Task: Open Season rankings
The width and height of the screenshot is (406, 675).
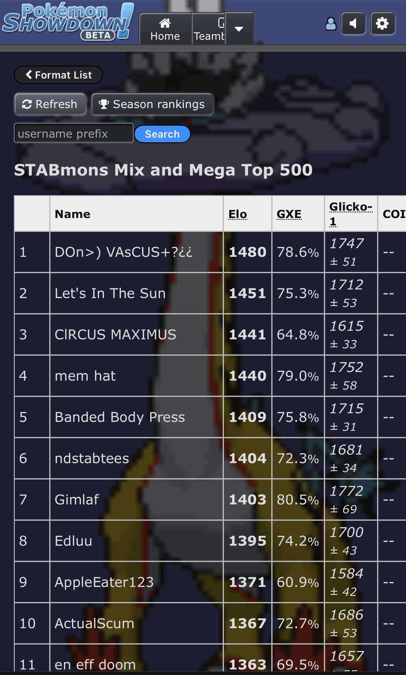Action: [152, 104]
